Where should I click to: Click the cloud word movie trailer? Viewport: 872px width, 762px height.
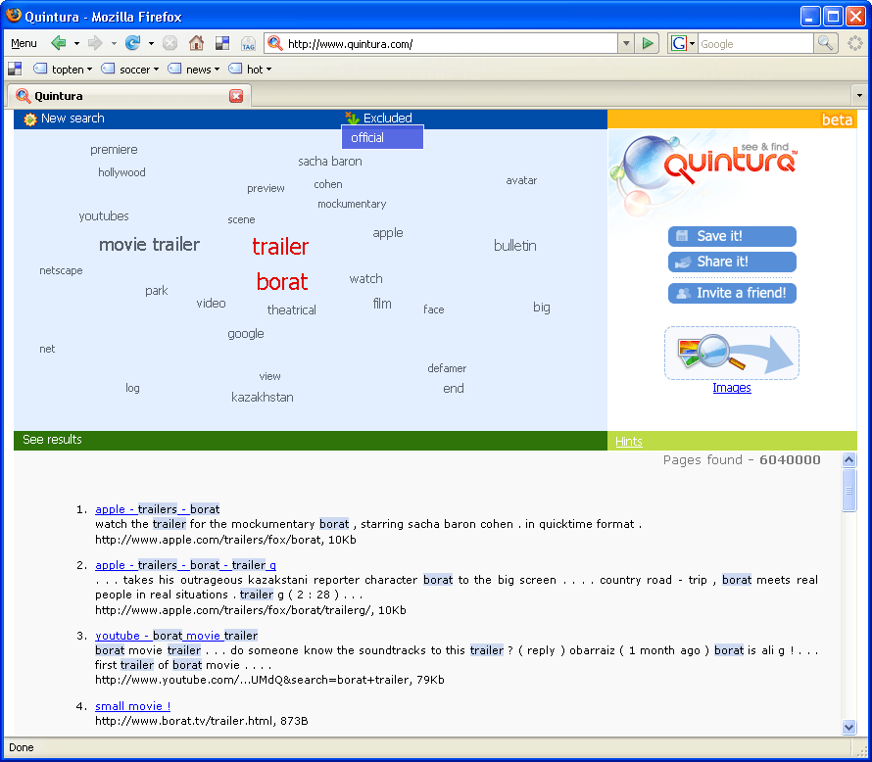click(x=149, y=245)
